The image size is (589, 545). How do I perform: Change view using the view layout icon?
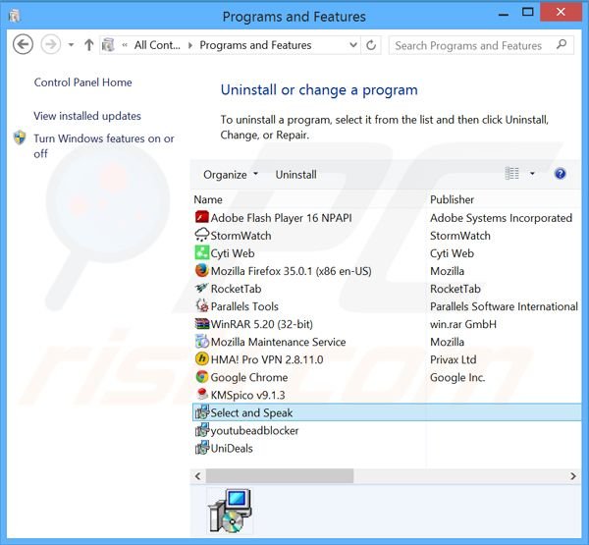(x=511, y=174)
